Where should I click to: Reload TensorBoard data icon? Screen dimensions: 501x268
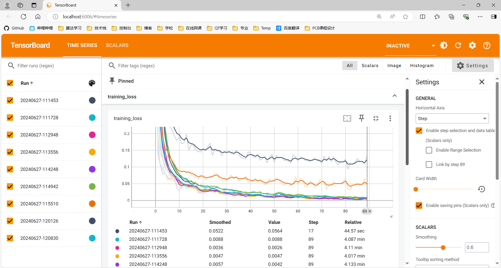click(x=458, y=45)
